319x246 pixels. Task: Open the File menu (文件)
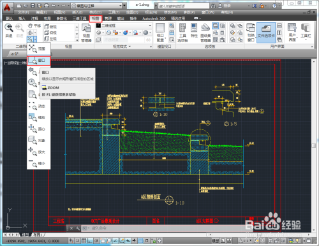pos(23,12)
